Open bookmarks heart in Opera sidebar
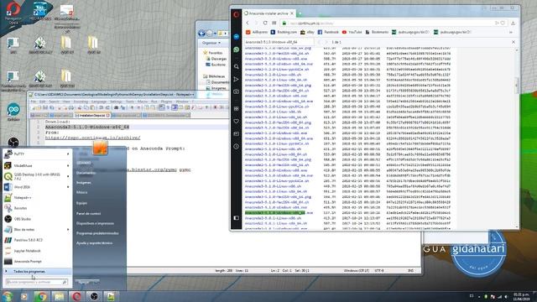 click(x=237, y=121)
